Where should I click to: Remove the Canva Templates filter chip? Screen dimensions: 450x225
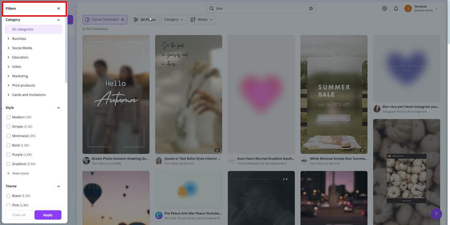122,20
